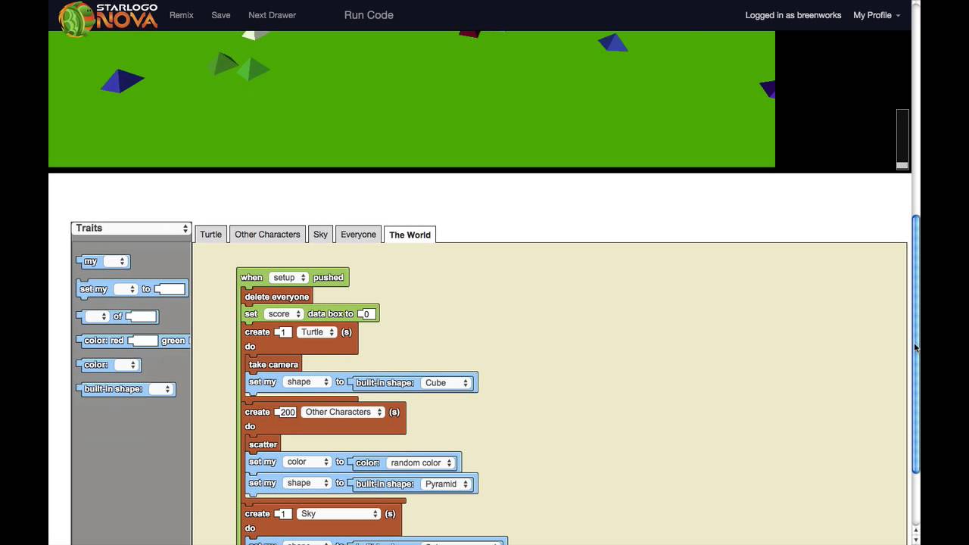
Task: Click the blue pyramid in the 3D view
Action: pyautogui.click(x=121, y=81)
